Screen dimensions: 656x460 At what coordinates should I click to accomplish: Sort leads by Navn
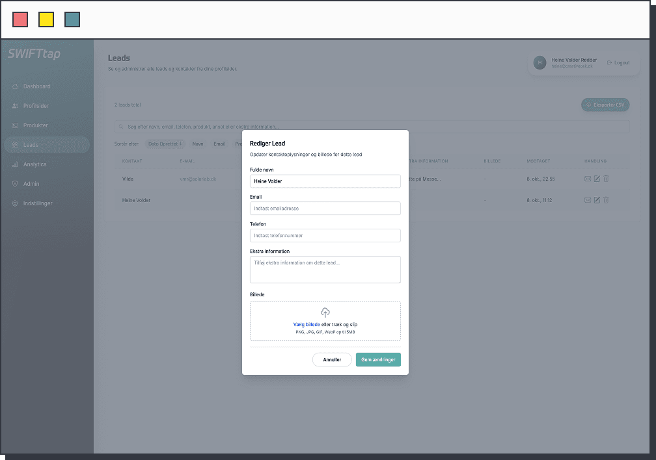point(198,144)
